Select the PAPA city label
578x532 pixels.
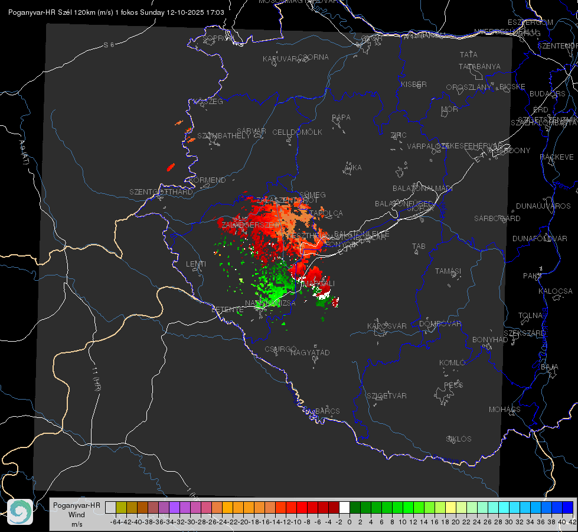341,118
